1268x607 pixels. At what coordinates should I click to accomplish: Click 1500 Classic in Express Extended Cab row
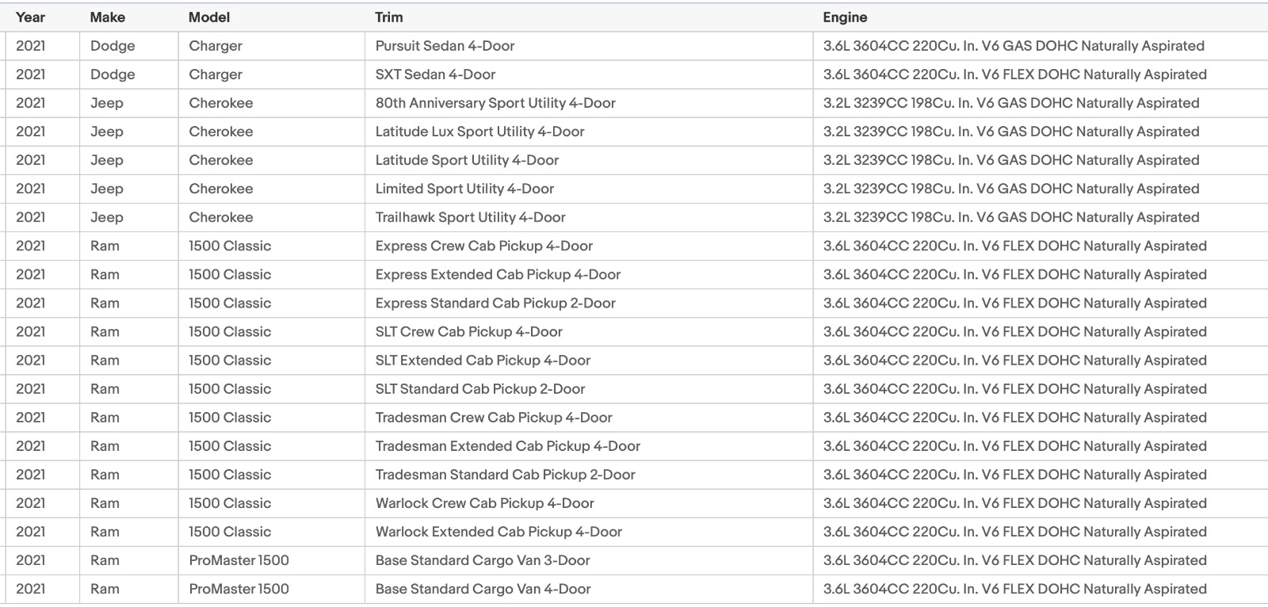click(x=230, y=274)
